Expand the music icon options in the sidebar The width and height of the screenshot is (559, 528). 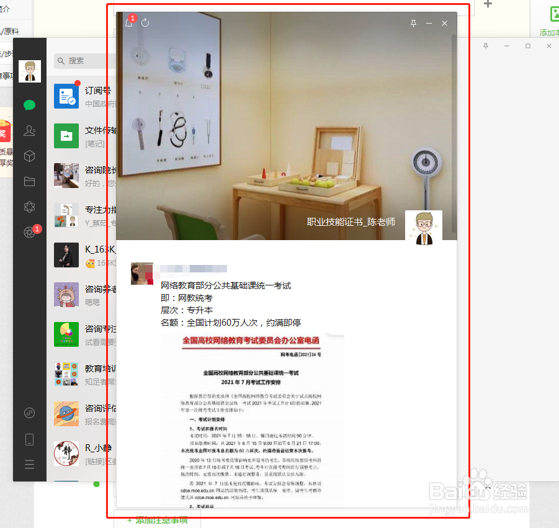[29, 413]
